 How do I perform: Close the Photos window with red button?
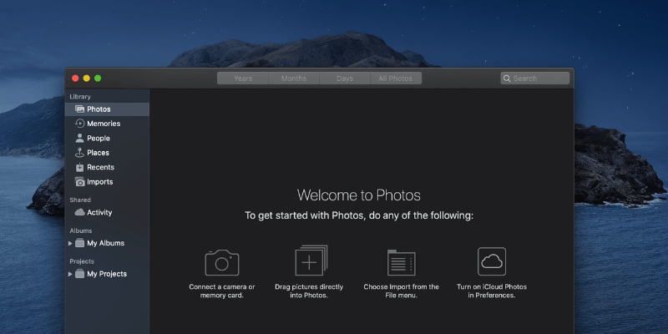click(75, 78)
